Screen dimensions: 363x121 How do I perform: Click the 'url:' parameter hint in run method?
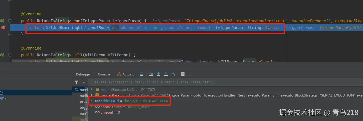click(115, 28)
